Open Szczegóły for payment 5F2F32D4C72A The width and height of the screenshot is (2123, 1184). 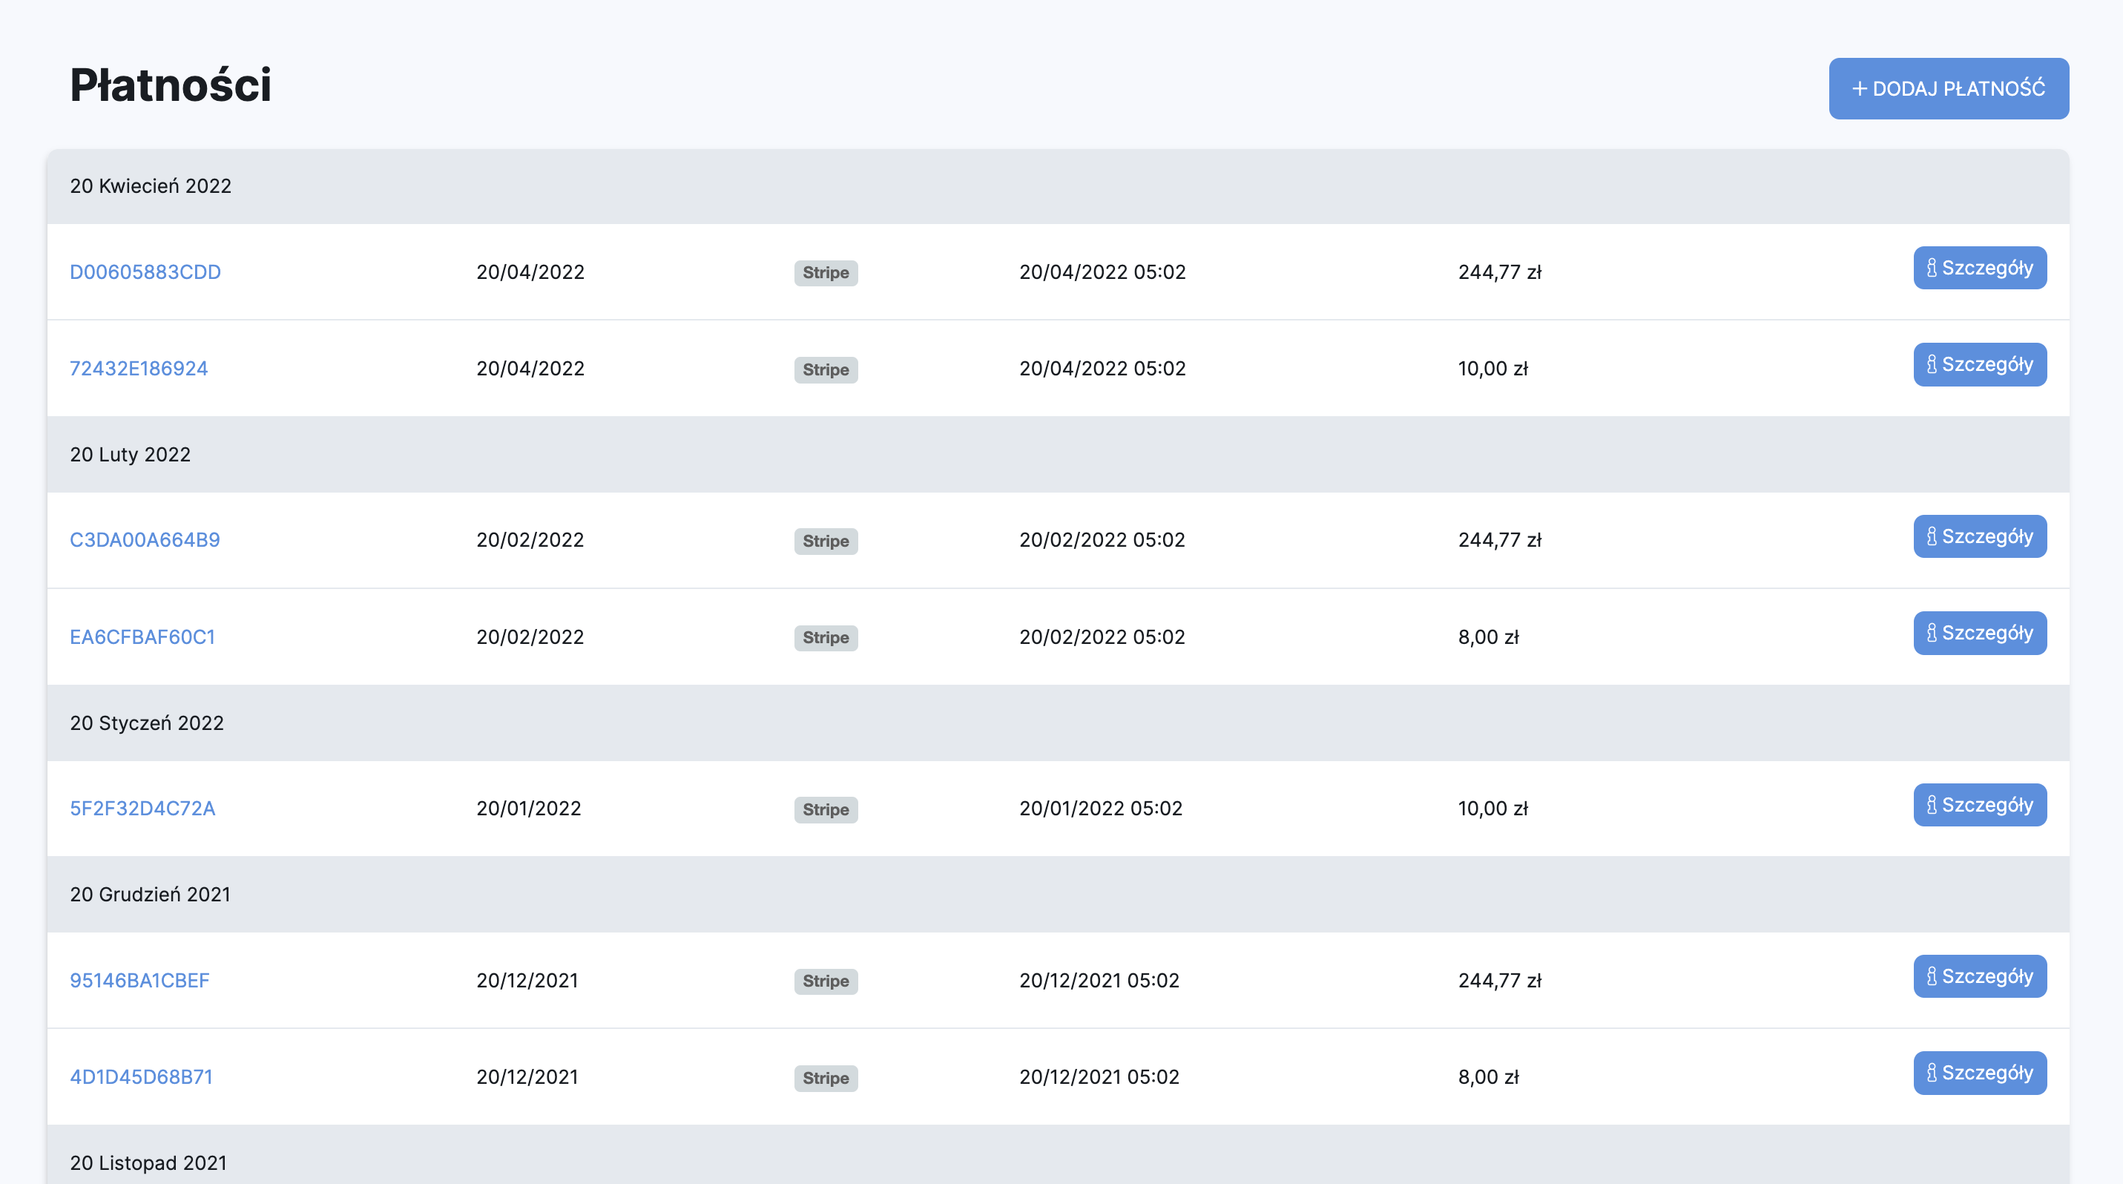pos(1980,805)
